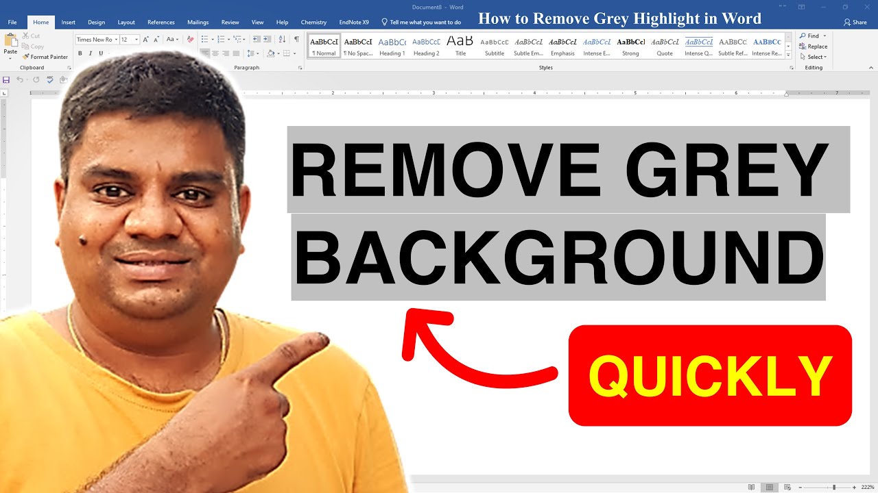
Task: Click the Tell me what you want search box
Action: 421,22
